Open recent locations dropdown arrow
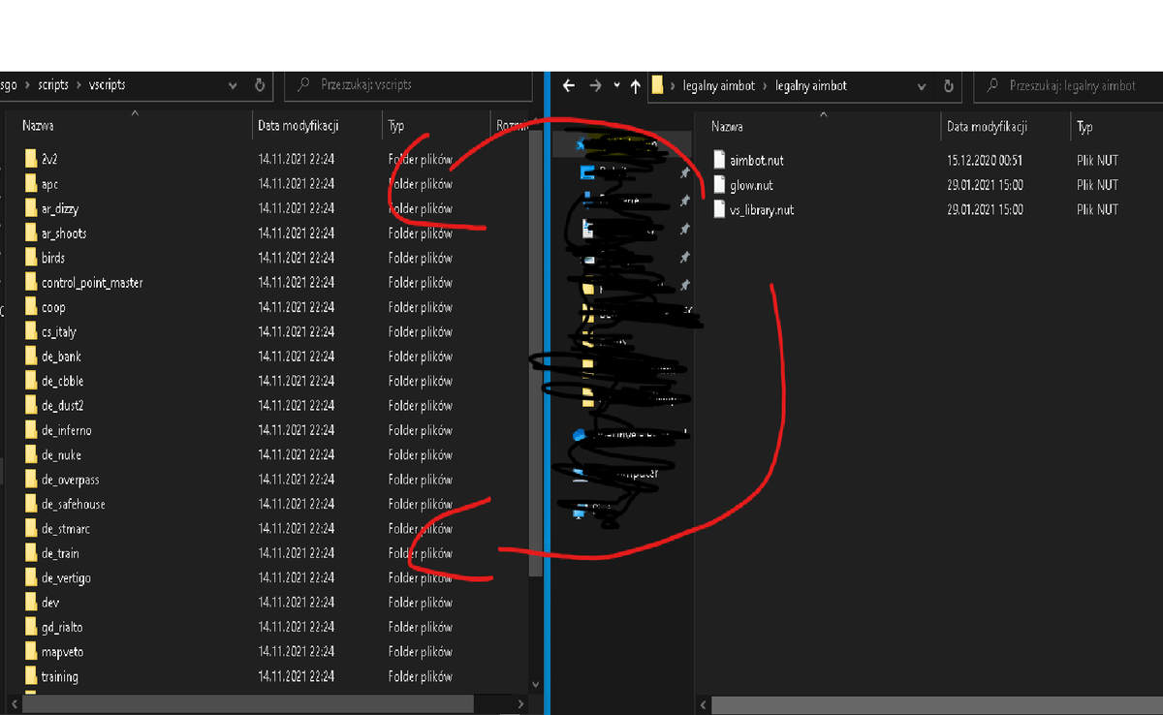1163x715 pixels. (x=617, y=85)
